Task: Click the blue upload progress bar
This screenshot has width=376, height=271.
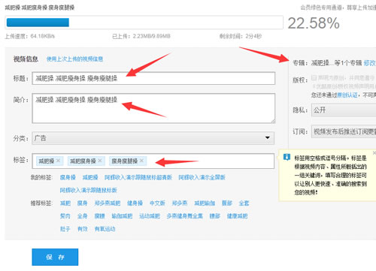Action: [x=38, y=23]
